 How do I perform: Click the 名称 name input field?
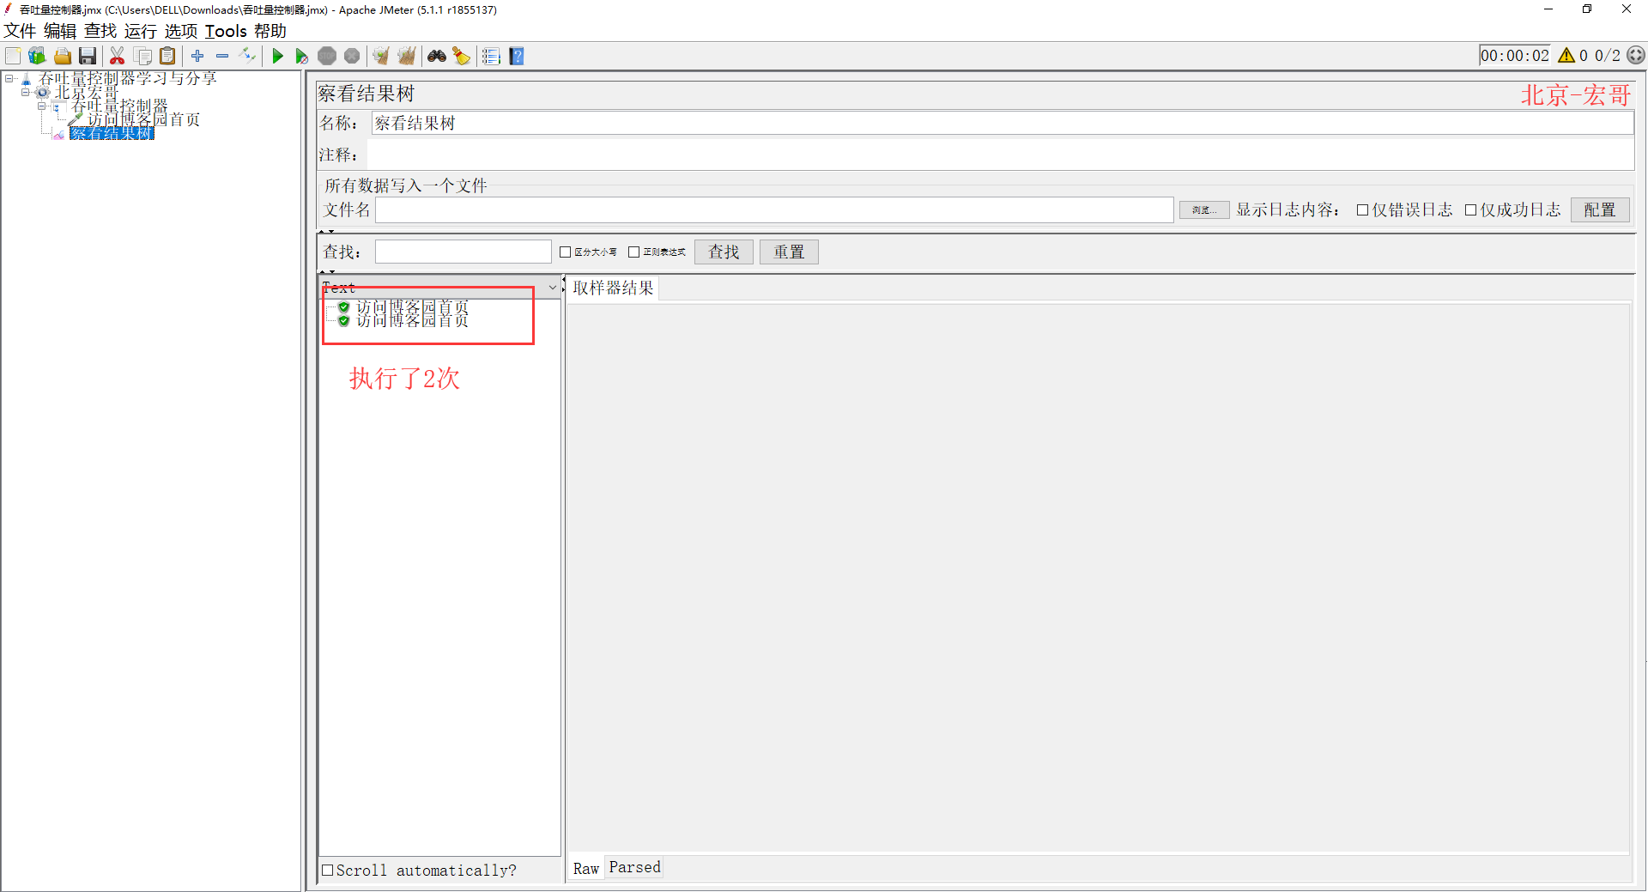pyautogui.click(x=1003, y=123)
